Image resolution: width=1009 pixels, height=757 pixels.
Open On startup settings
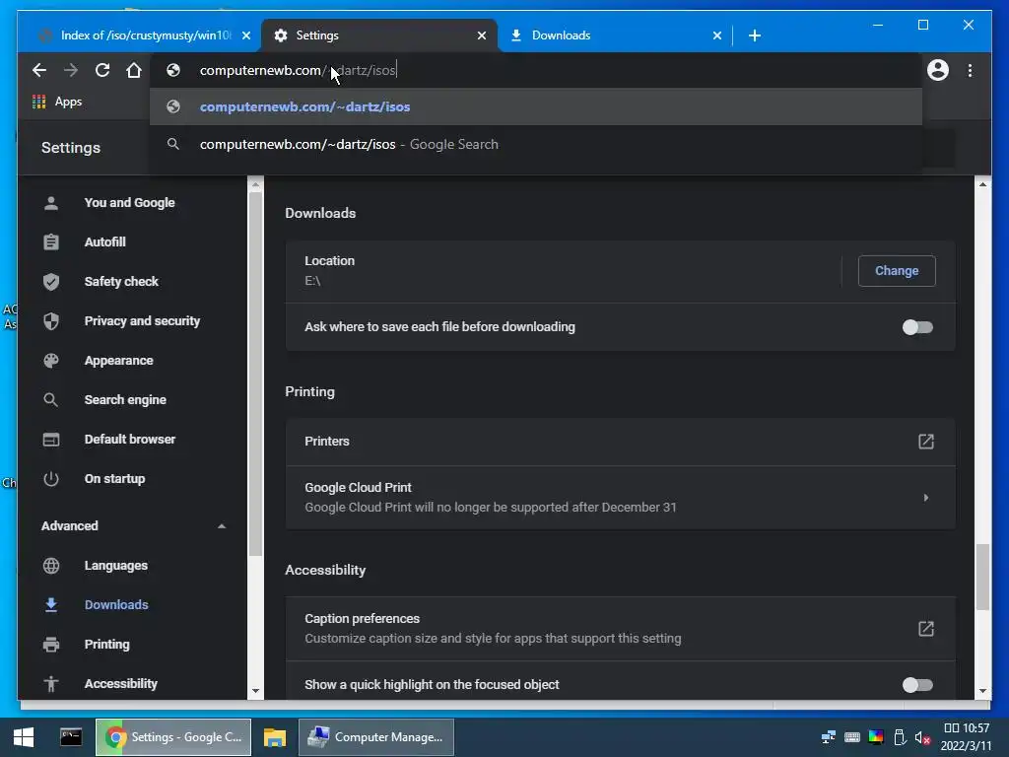[114, 479]
